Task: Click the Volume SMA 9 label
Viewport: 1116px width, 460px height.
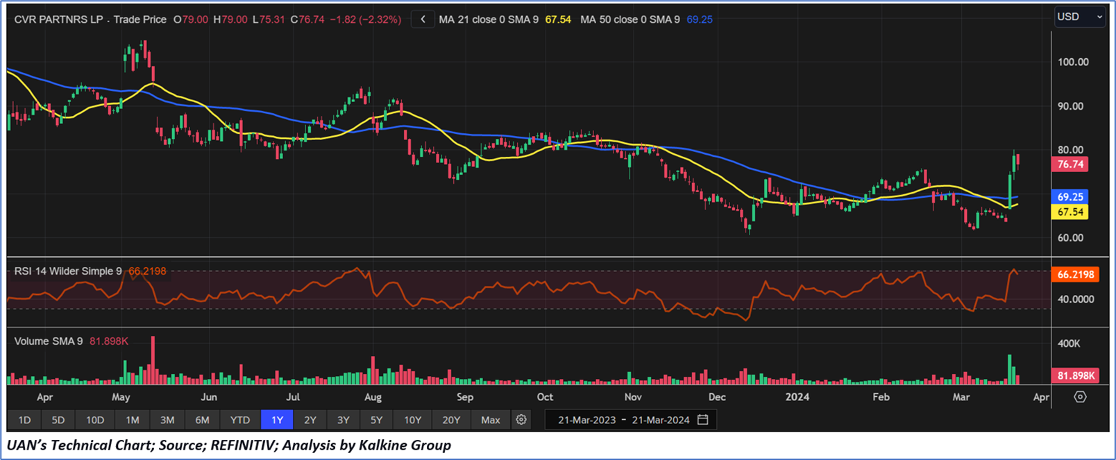Action: (x=49, y=341)
